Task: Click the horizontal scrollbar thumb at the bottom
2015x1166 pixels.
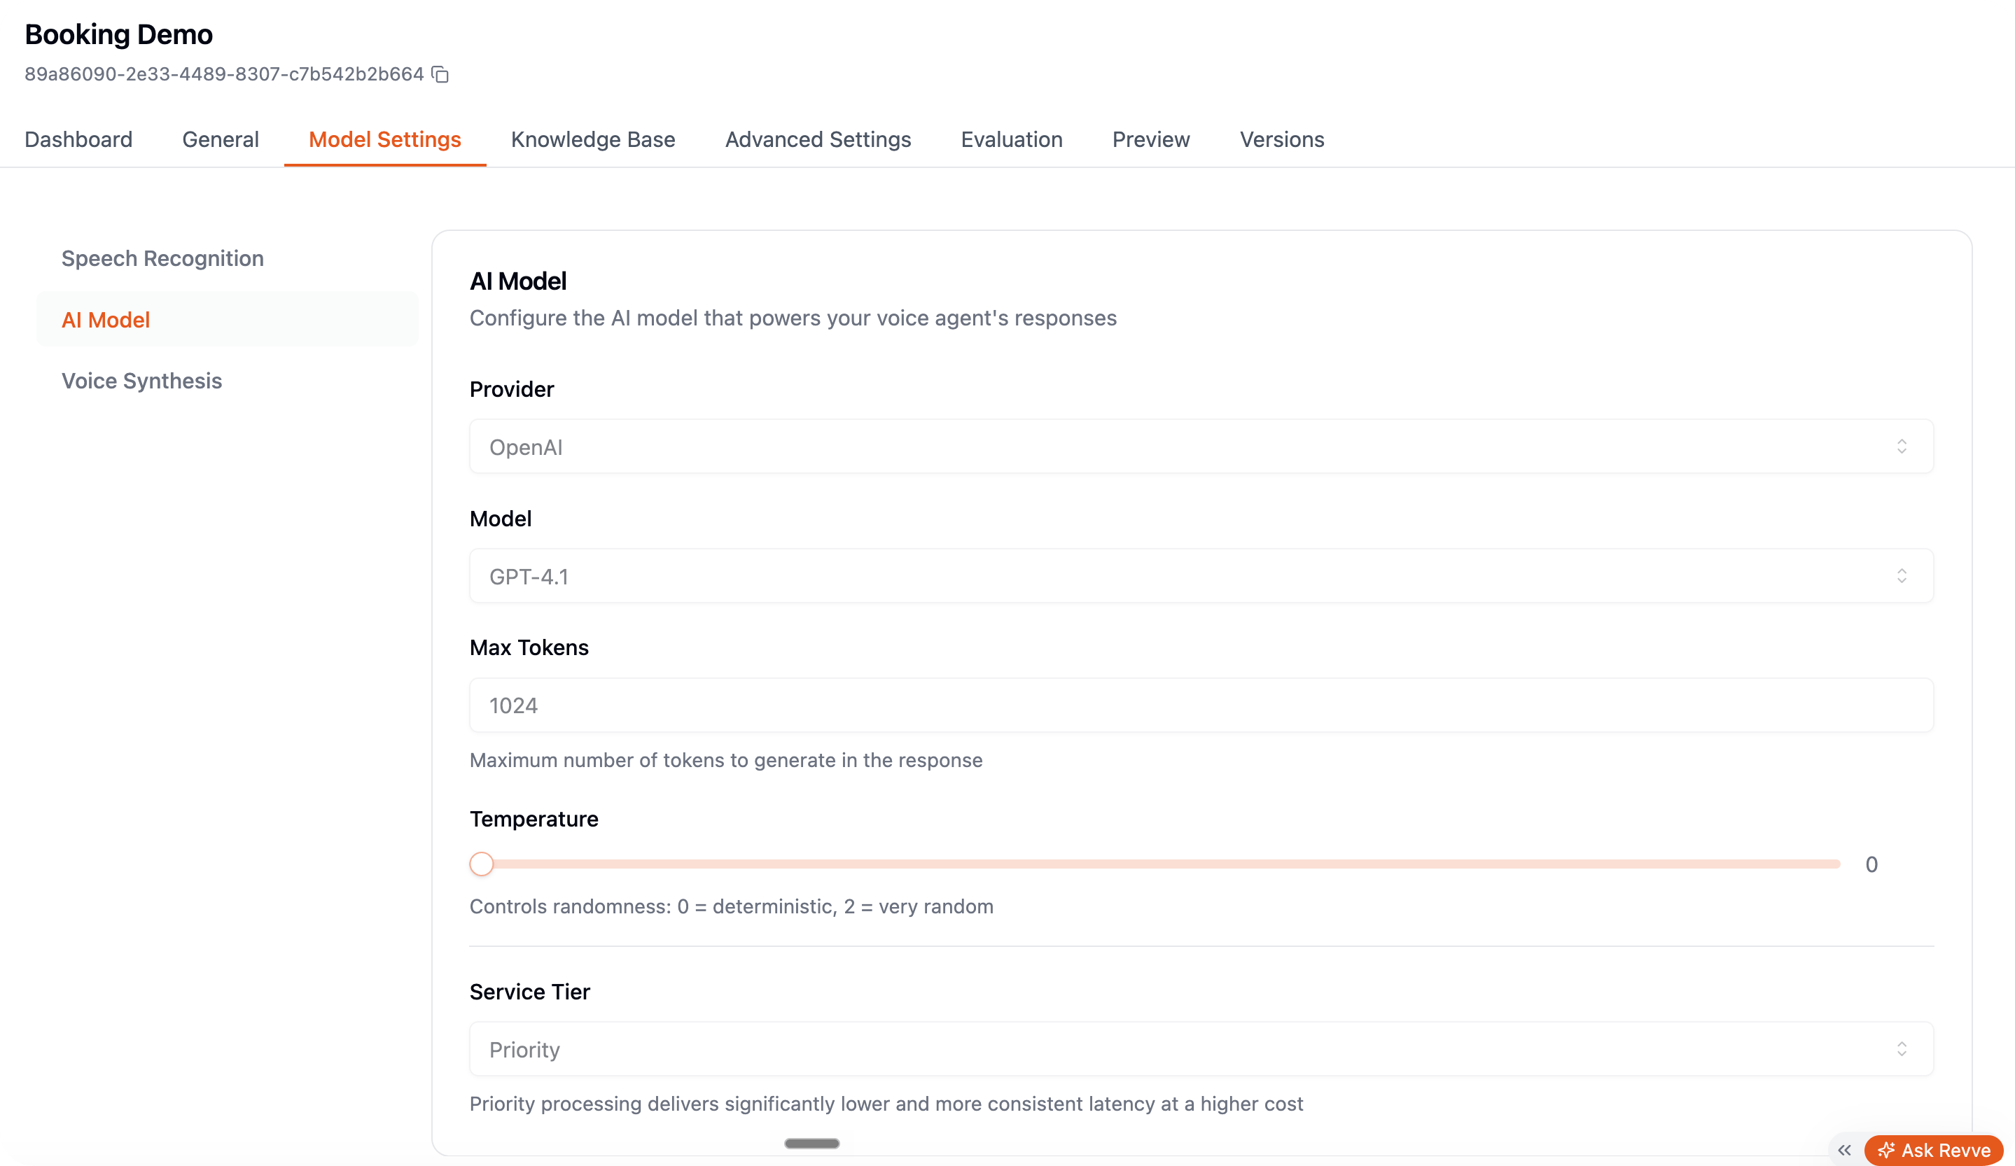Action: (811, 1144)
